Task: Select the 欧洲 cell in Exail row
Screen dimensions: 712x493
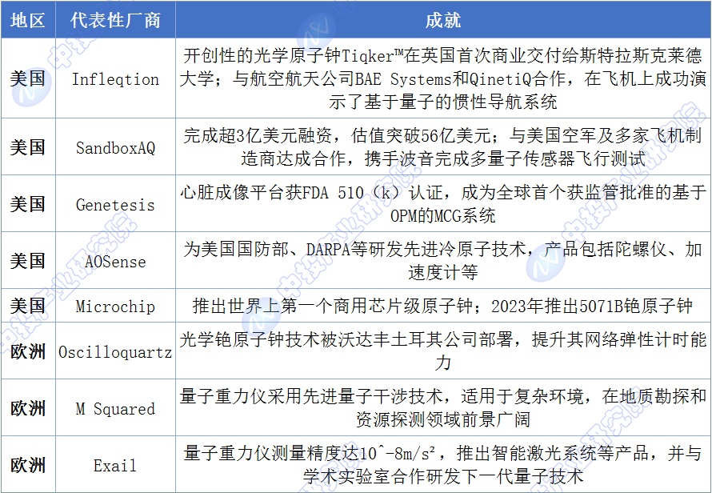Action: [28, 465]
